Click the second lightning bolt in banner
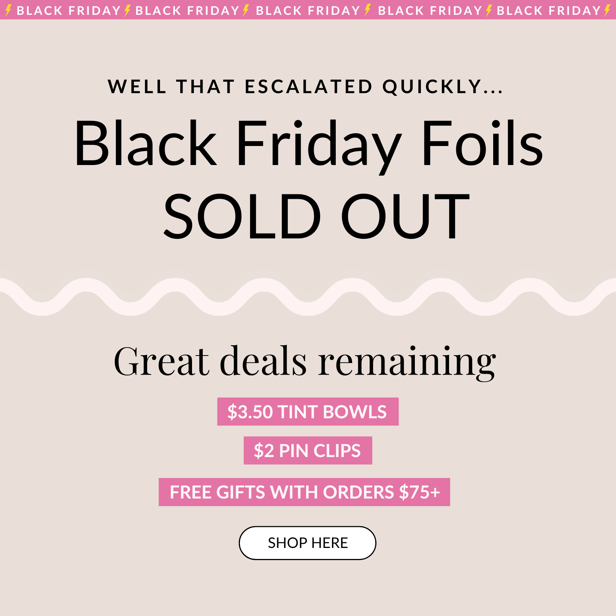This screenshot has height=616, width=616. click(128, 10)
